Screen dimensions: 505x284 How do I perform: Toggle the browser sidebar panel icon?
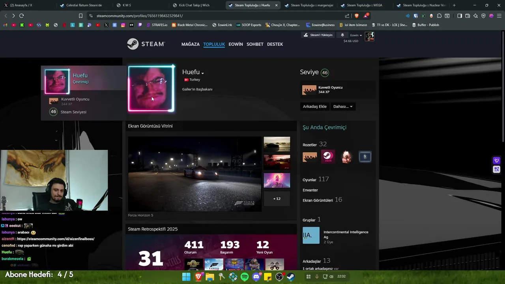460,16
